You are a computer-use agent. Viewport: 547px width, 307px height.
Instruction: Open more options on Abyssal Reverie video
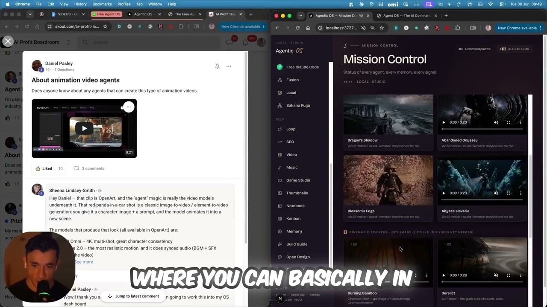521,193
